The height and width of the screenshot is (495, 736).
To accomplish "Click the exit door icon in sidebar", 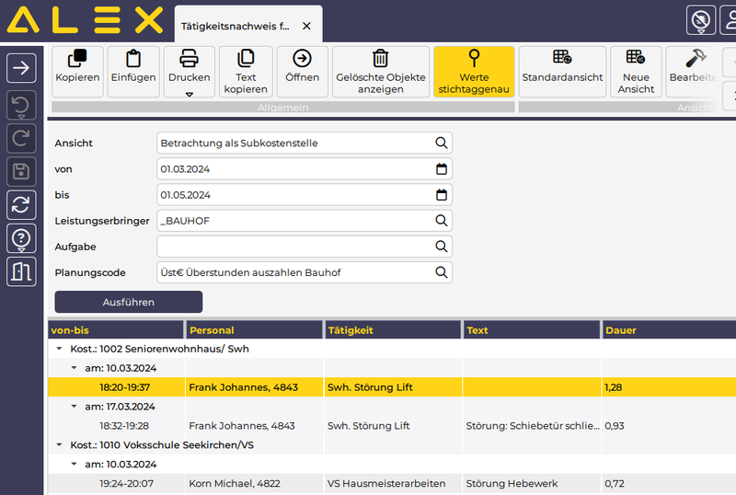I will click(22, 271).
